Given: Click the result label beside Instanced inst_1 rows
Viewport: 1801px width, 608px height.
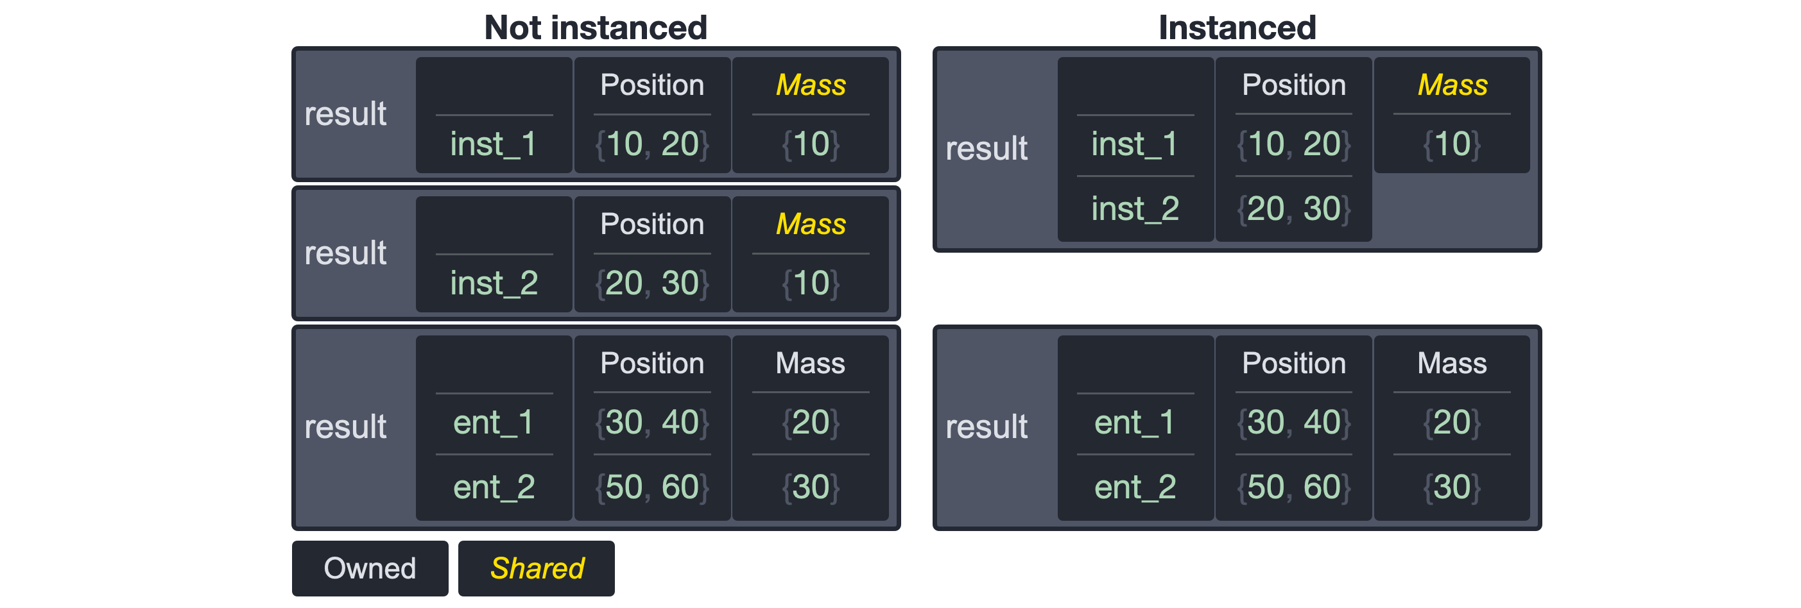Looking at the screenshot, I should pyautogui.click(x=987, y=148).
